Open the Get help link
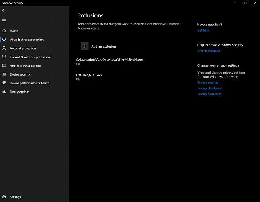The height and width of the screenshot is (202, 260). click(x=203, y=30)
